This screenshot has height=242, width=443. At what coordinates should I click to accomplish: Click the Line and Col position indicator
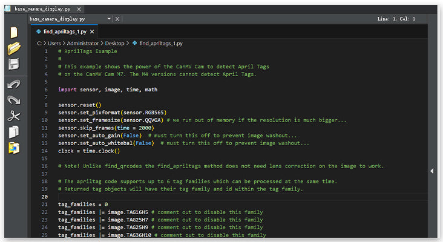coord(396,19)
